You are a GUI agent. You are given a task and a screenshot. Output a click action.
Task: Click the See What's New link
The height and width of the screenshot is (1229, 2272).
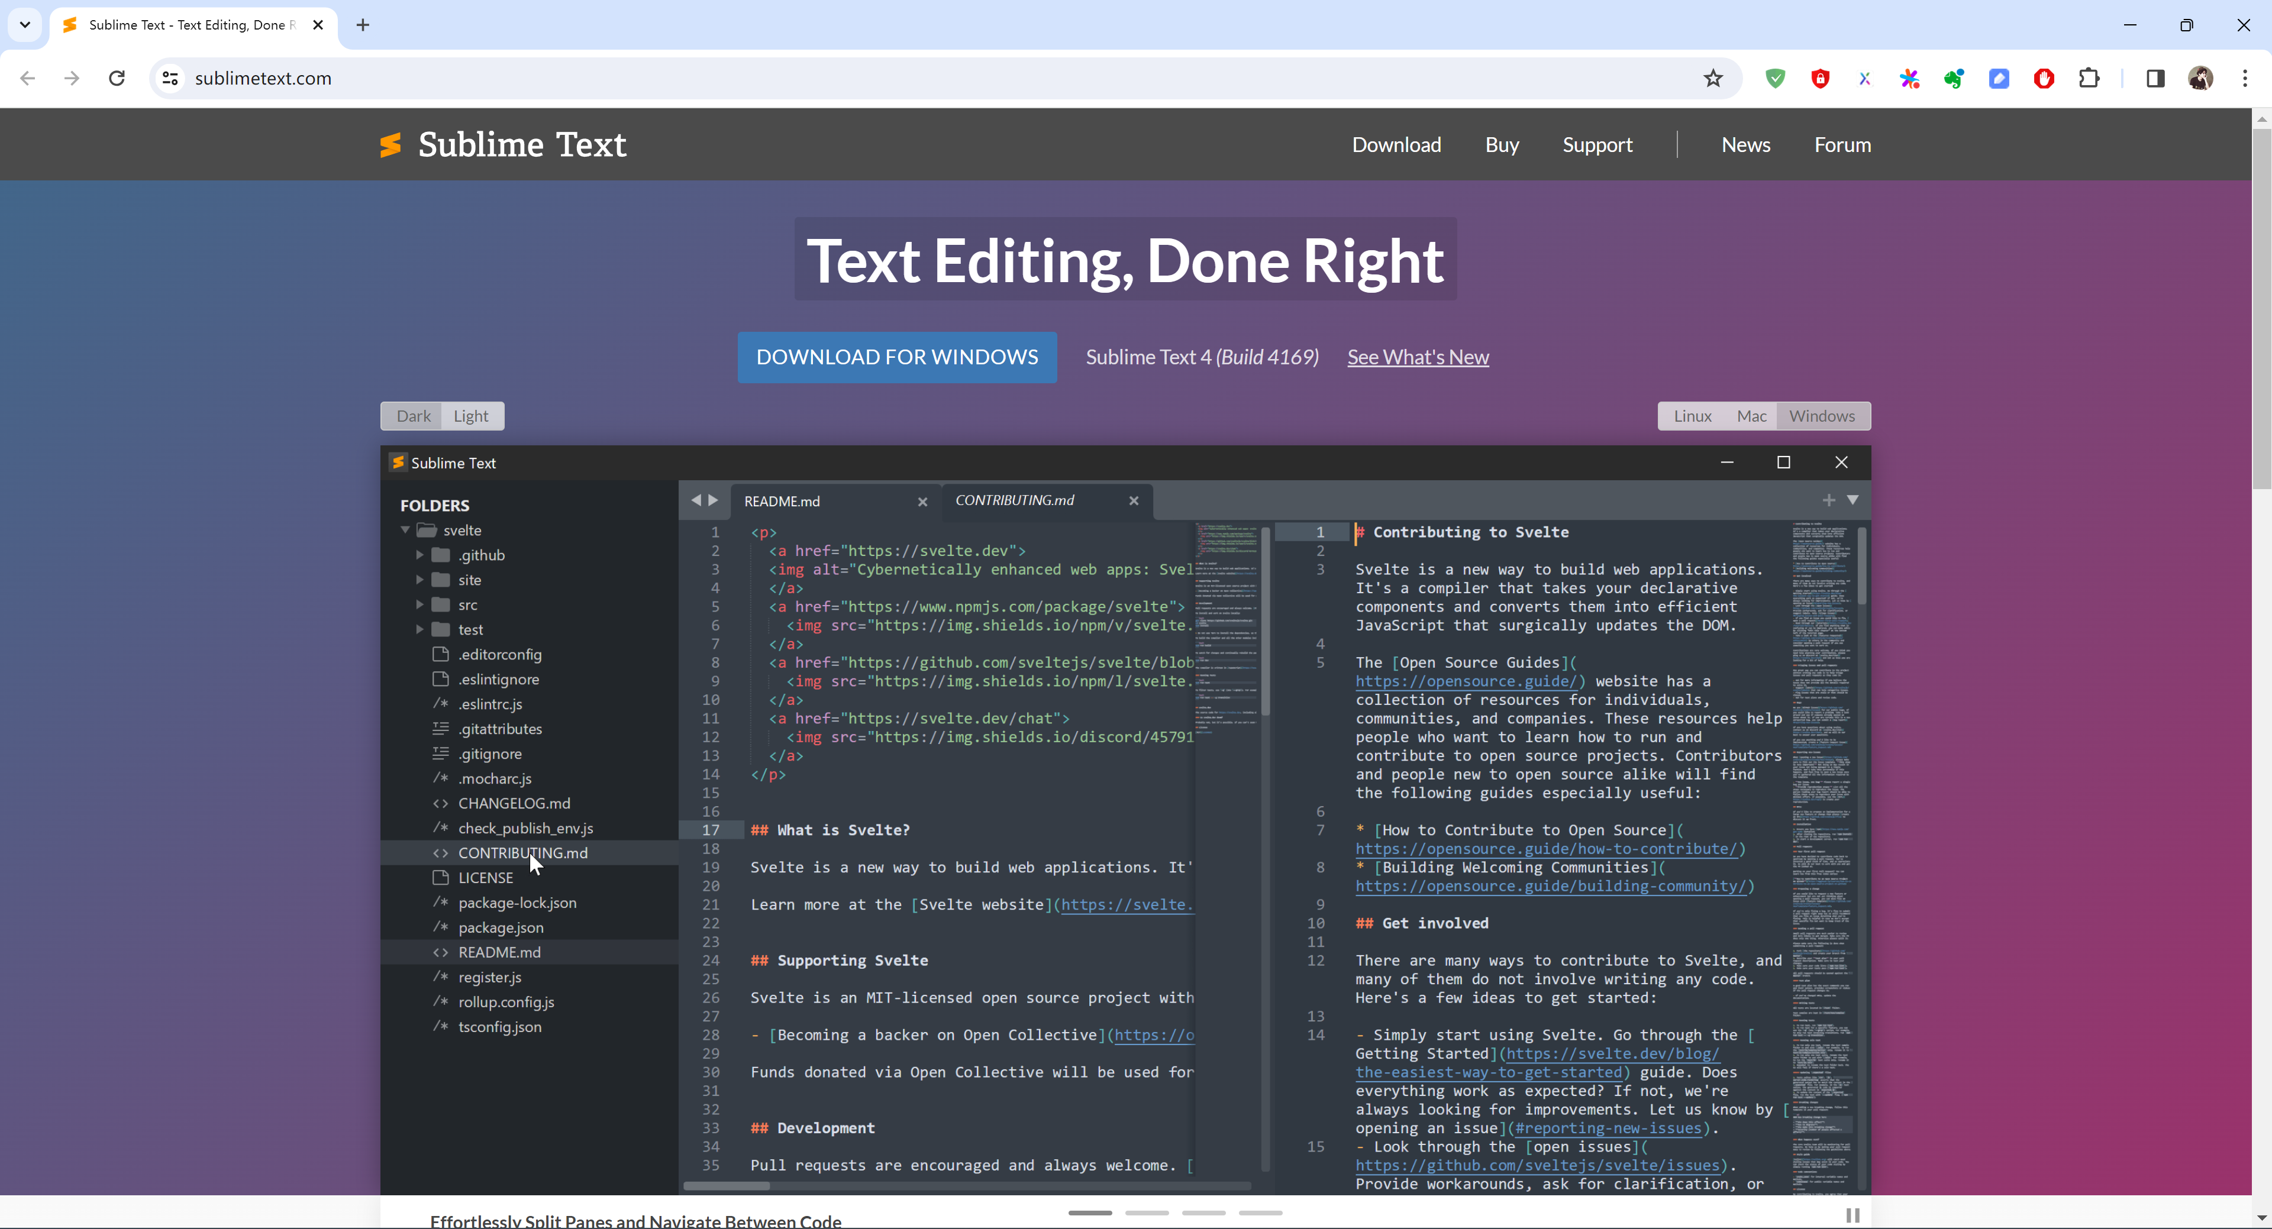[x=1418, y=355]
